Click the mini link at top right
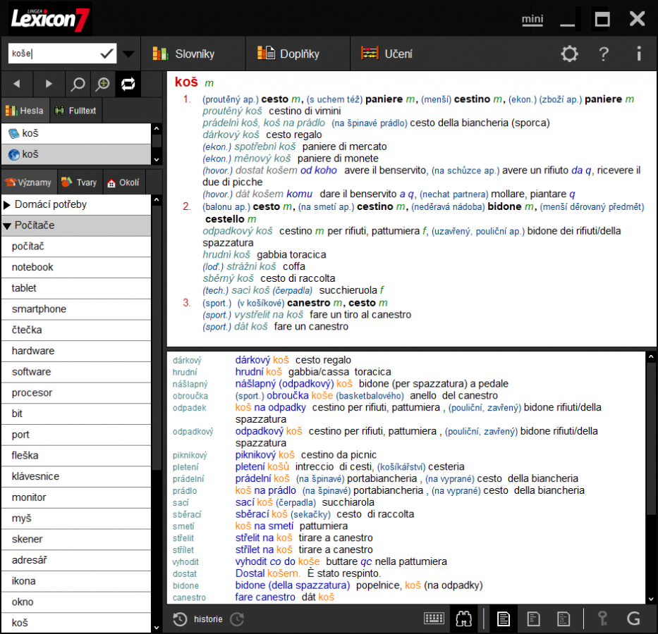 coord(532,19)
